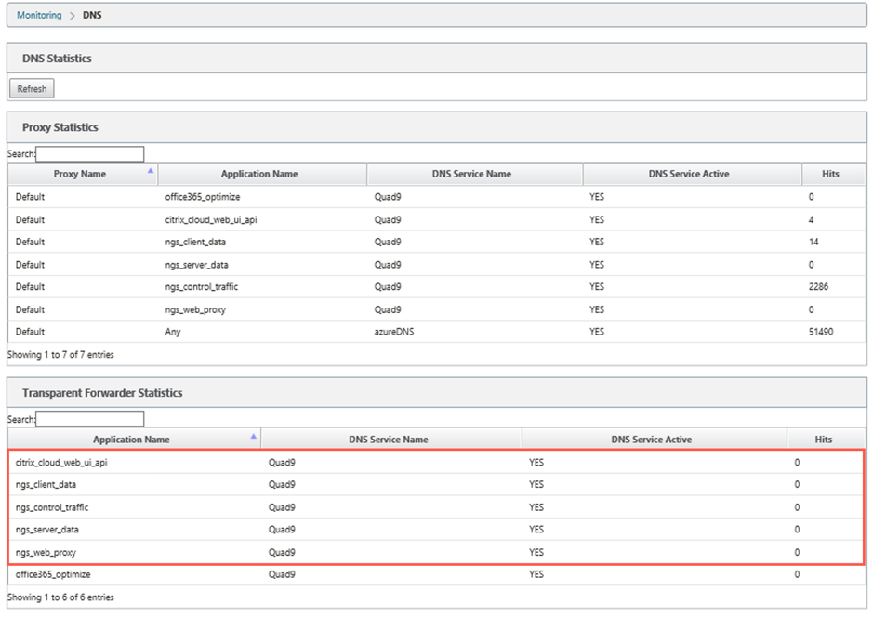Click the Refresh button
This screenshot has height=617, width=873.
coord(32,88)
